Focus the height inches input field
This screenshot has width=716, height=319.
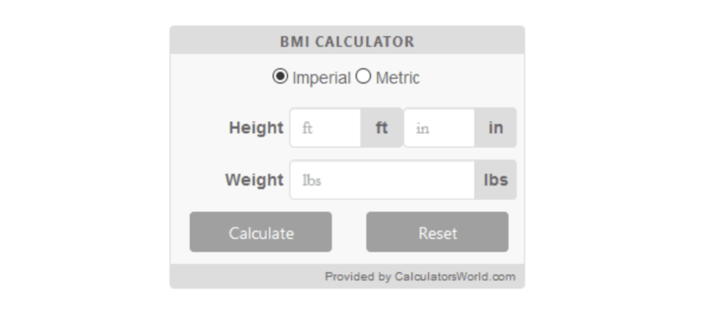[439, 128]
